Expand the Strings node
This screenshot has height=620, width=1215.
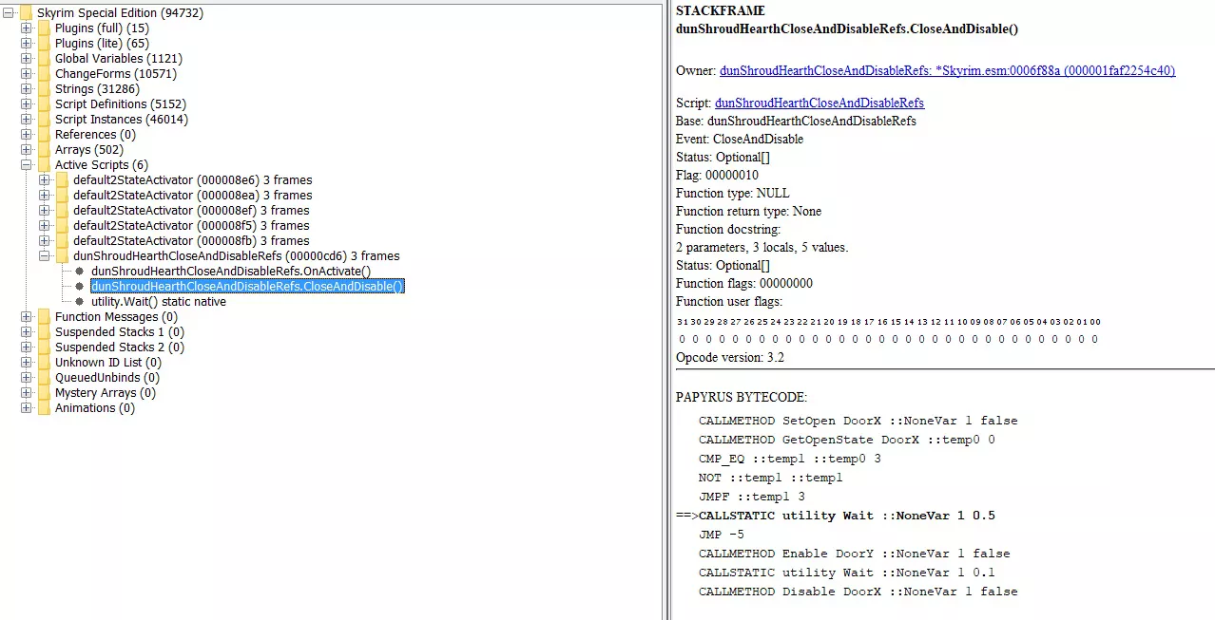coord(26,89)
